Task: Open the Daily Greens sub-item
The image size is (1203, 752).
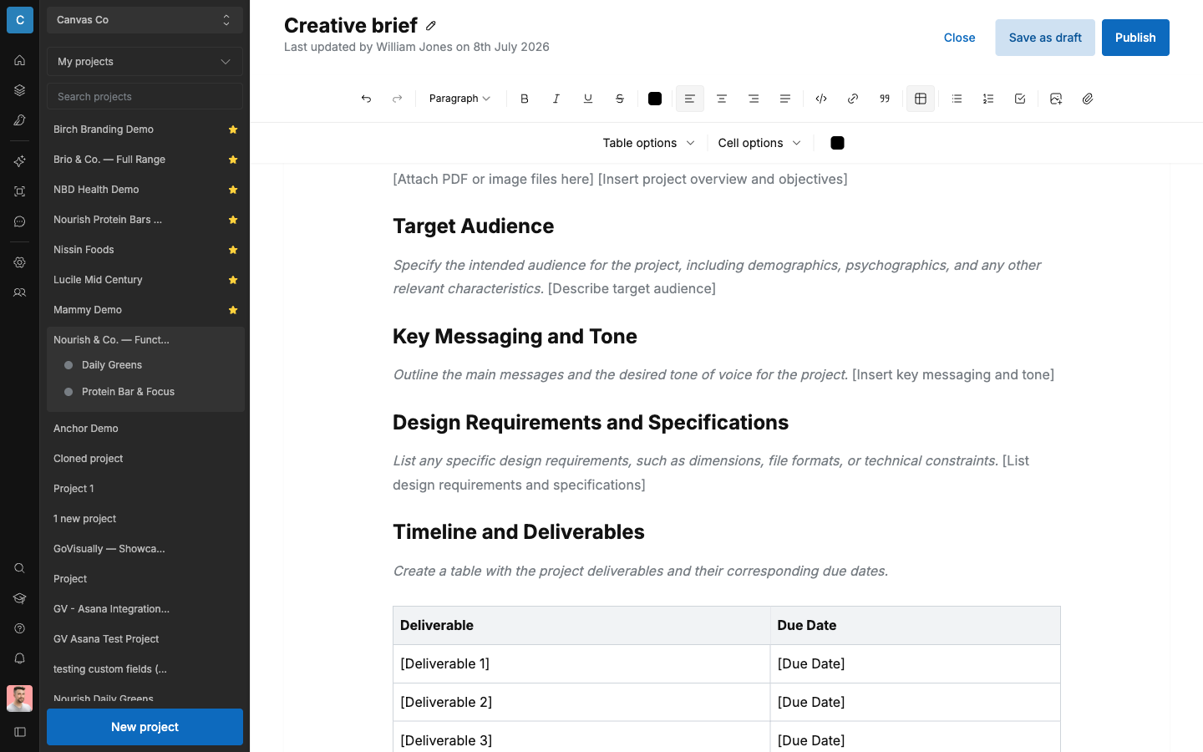Action: [x=112, y=365]
